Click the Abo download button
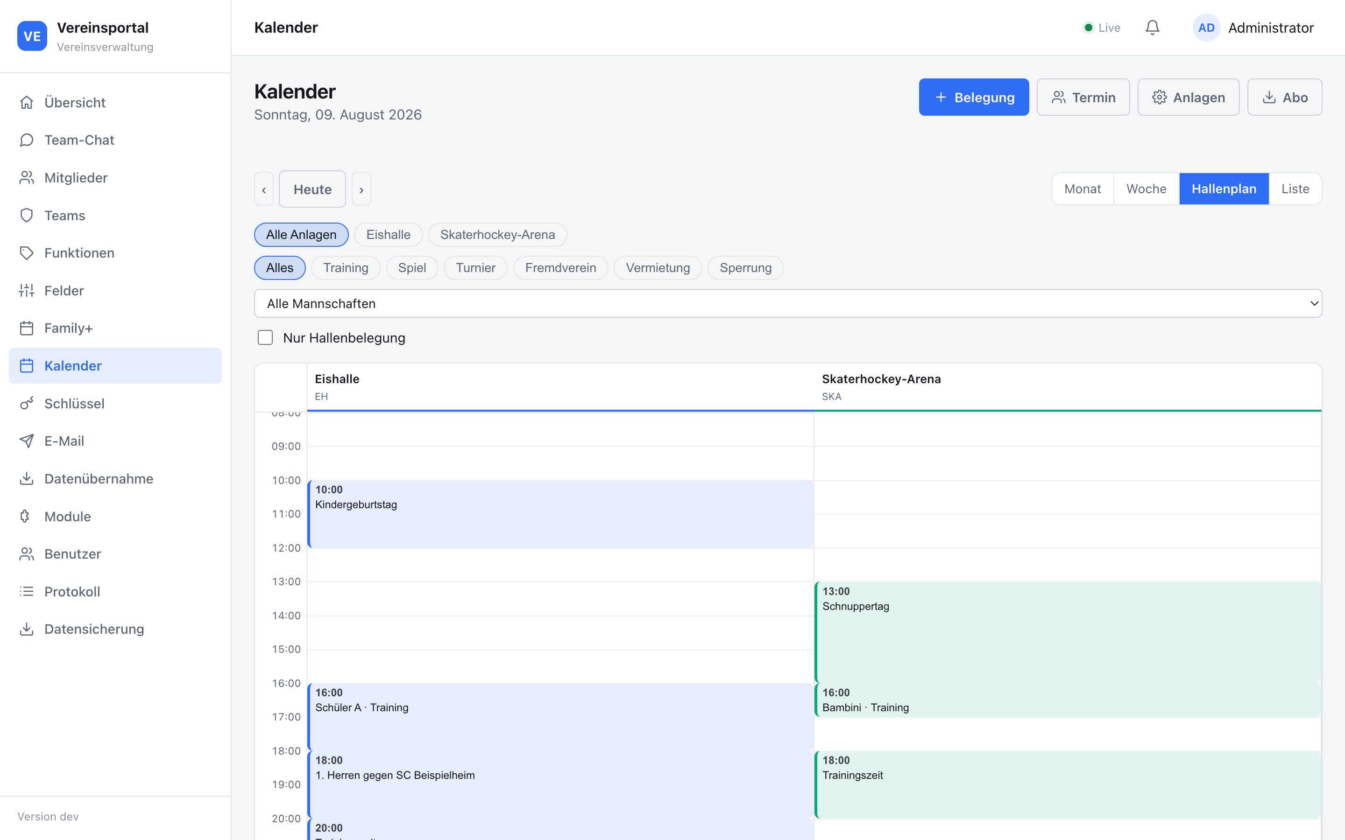Screen dimensions: 1345x840 pos(1285,97)
